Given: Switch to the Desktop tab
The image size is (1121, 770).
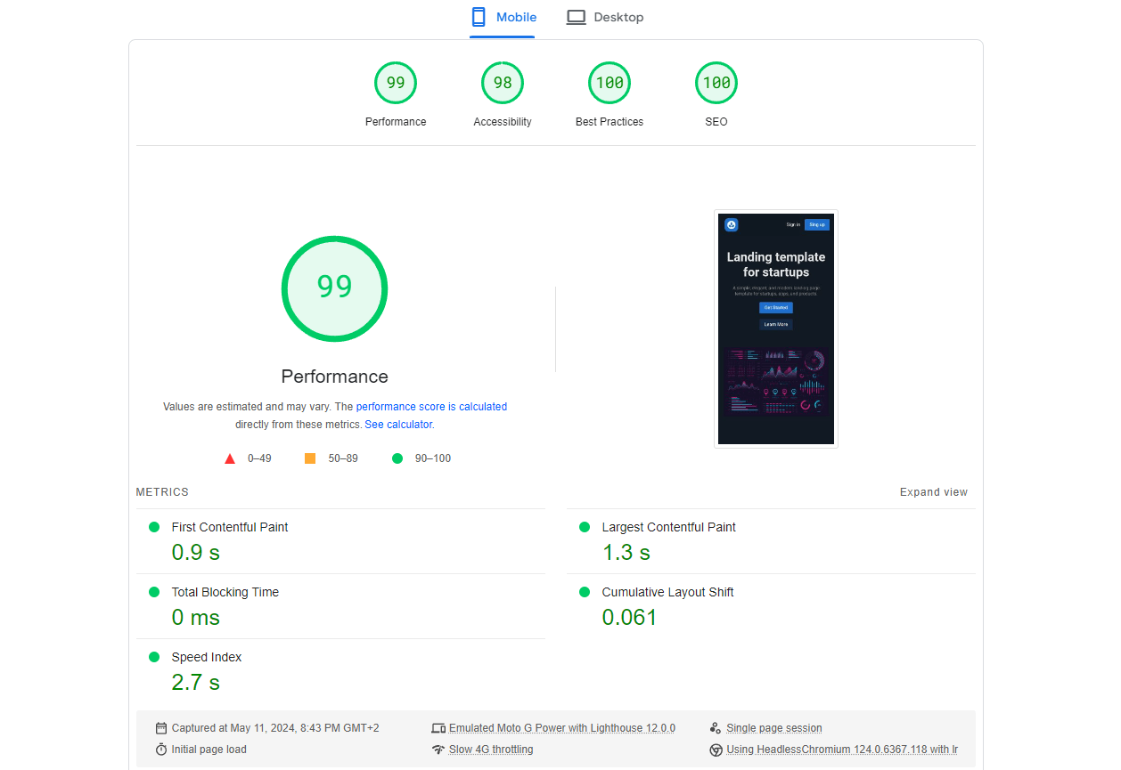Looking at the screenshot, I should (605, 17).
